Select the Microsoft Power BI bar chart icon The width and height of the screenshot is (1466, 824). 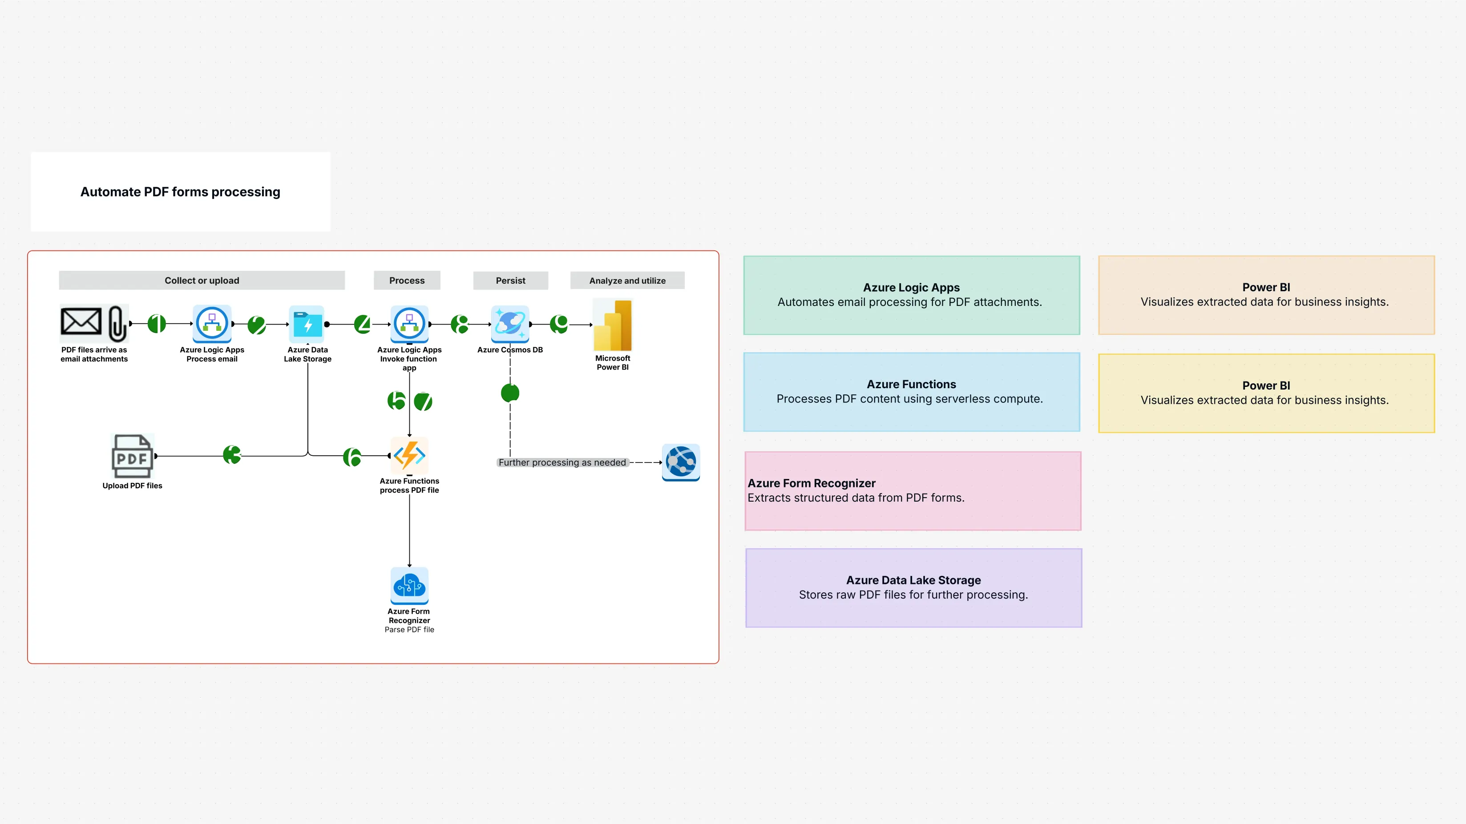tap(612, 325)
